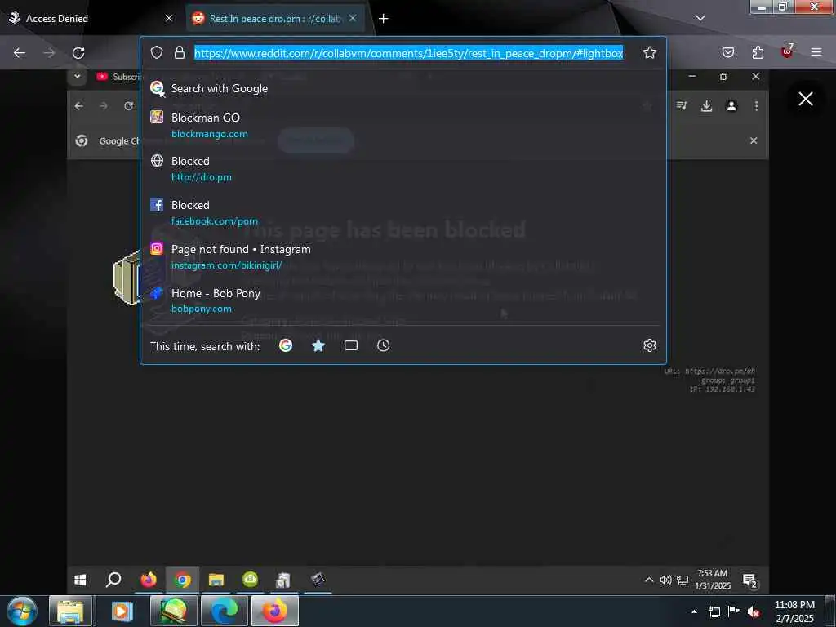This screenshot has height=627, width=836.
Task: Click Windows 10 taskbar search icon in the screenshot
Action: coord(113,580)
